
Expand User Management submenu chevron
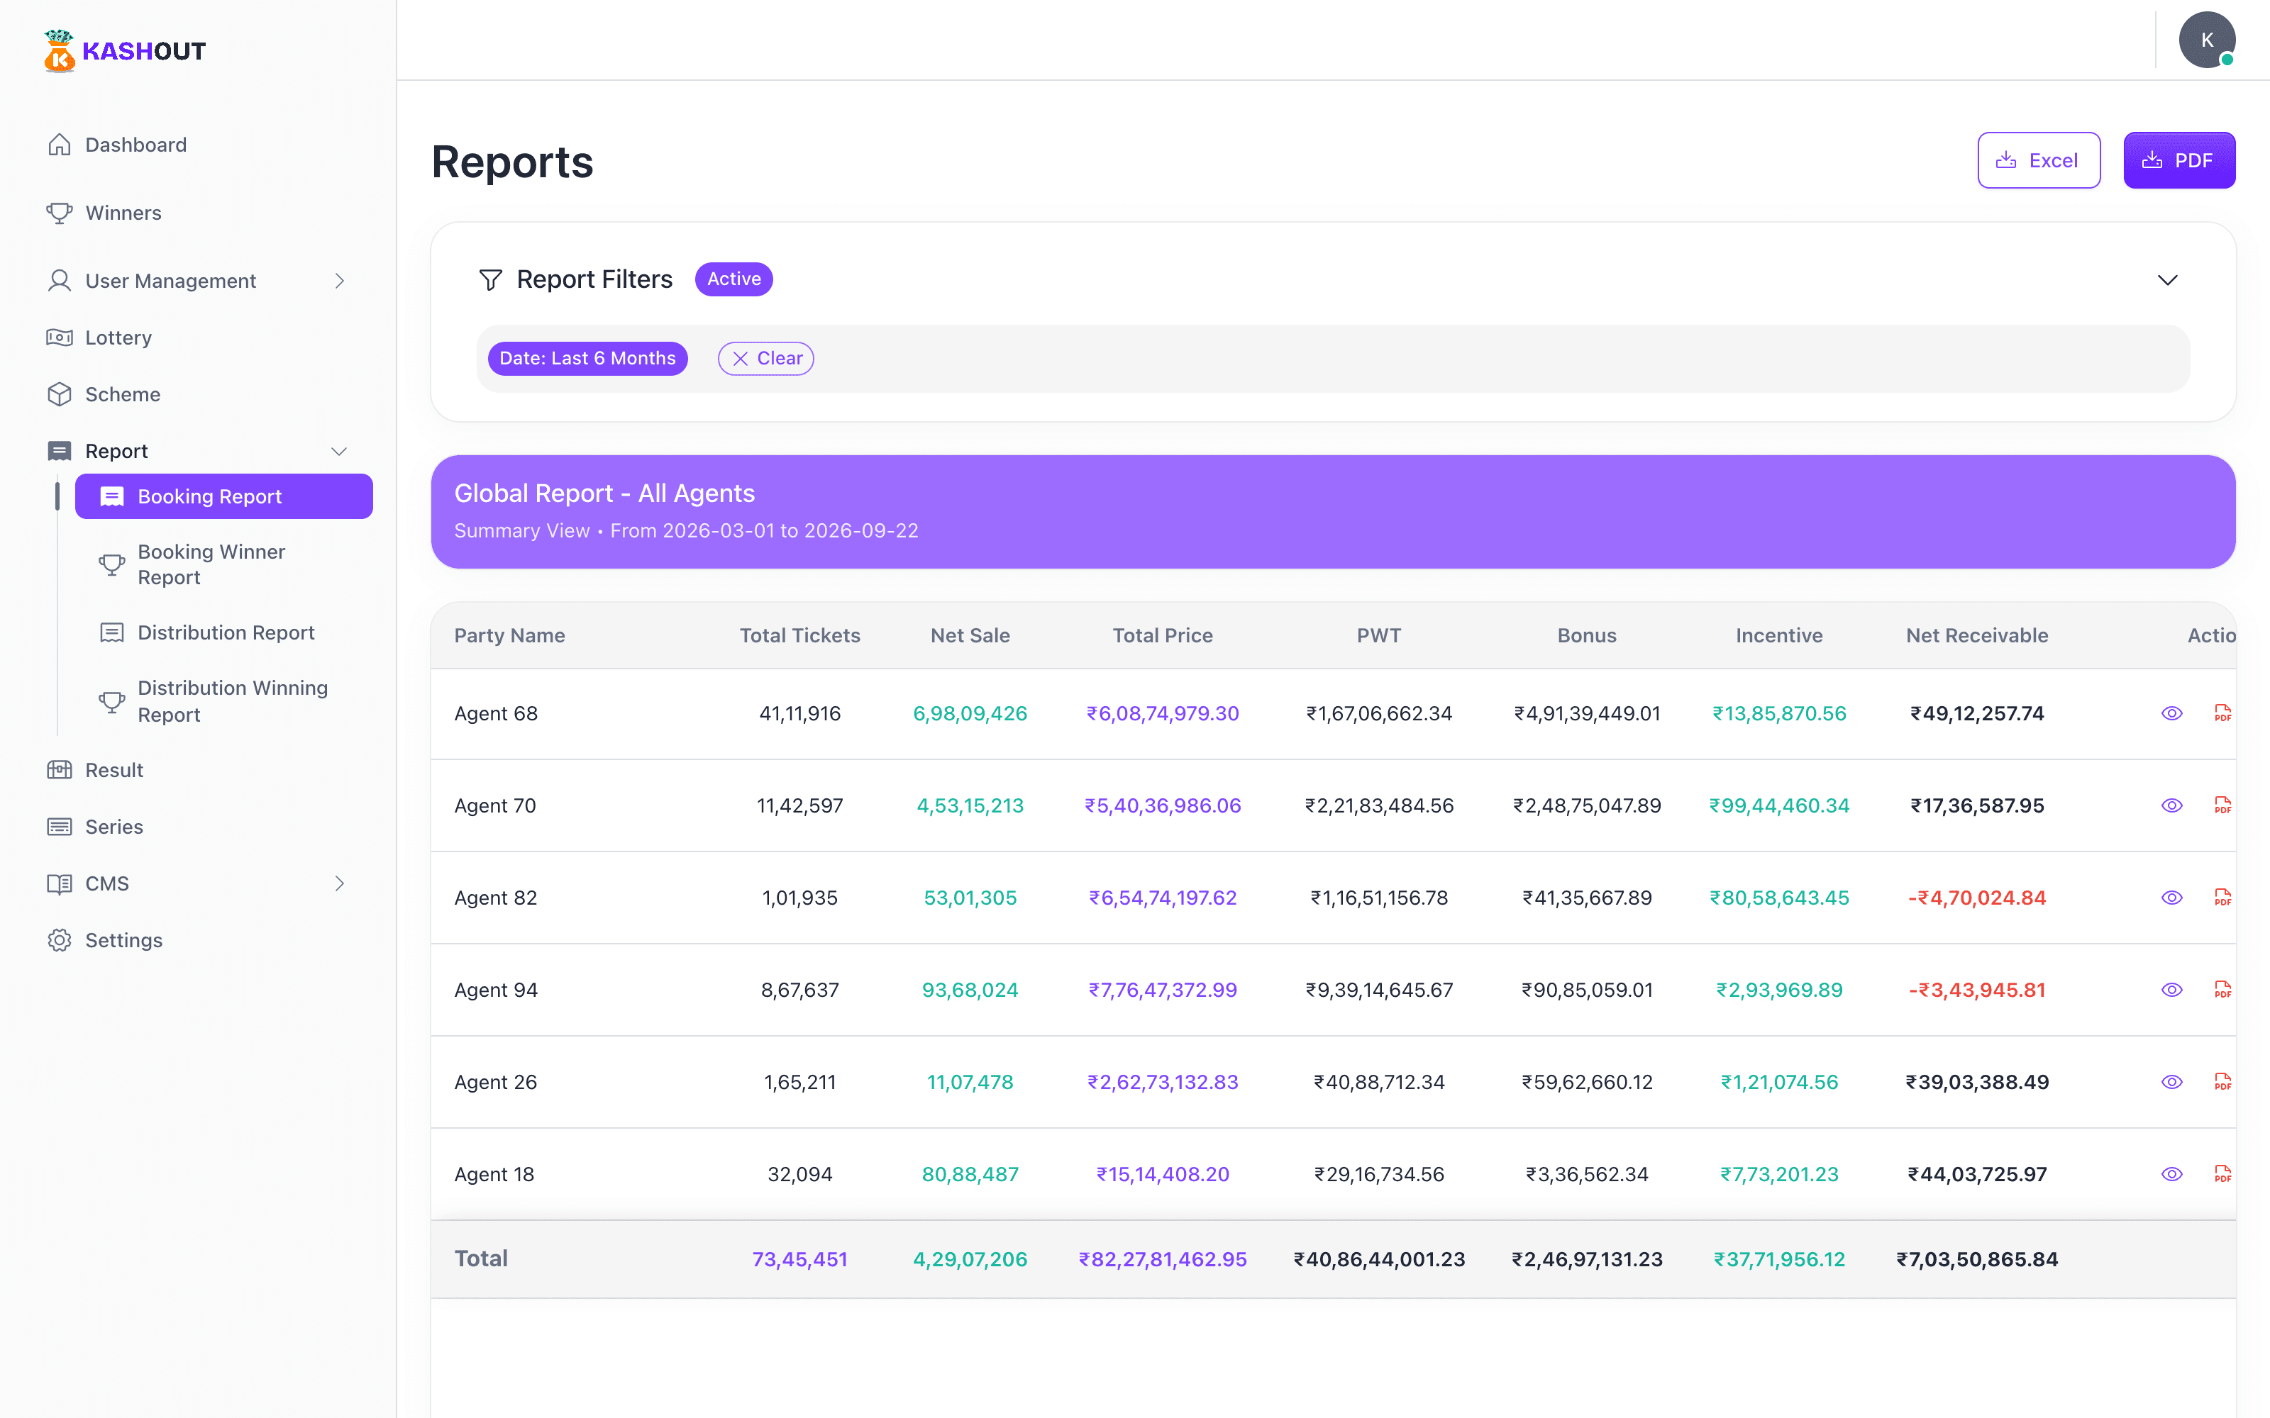(x=340, y=281)
